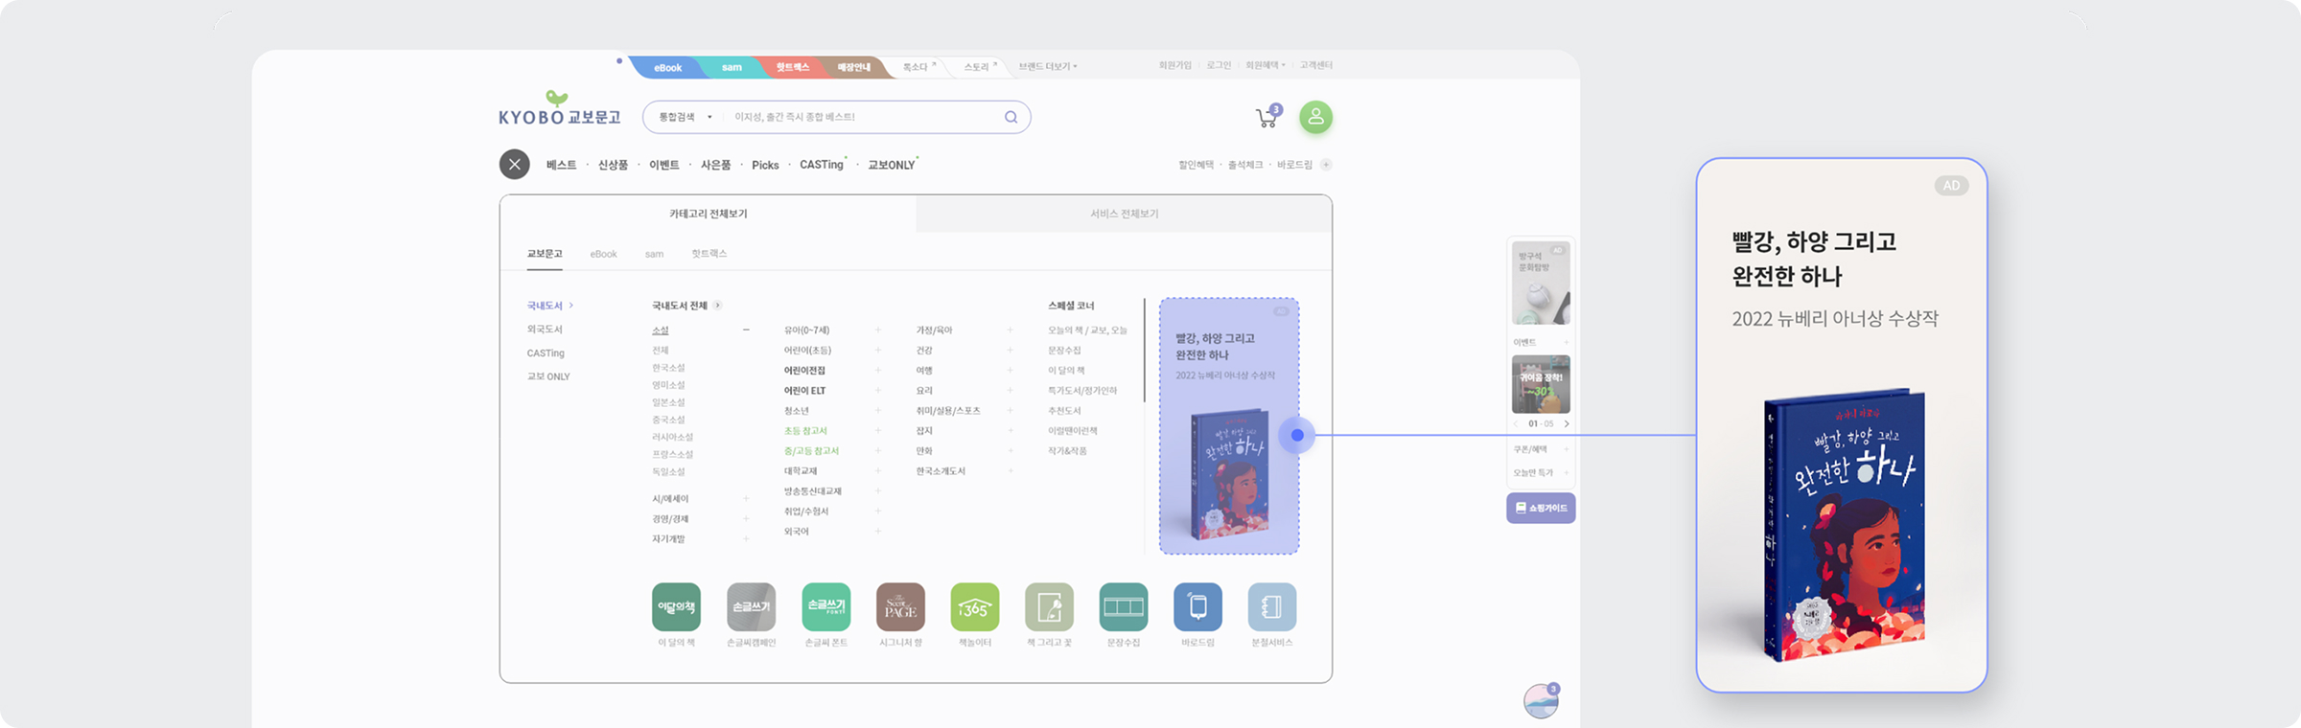Switch to the 매장안내 top tab
Image resolution: width=2301 pixels, height=728 pixels.
point(853,67)
